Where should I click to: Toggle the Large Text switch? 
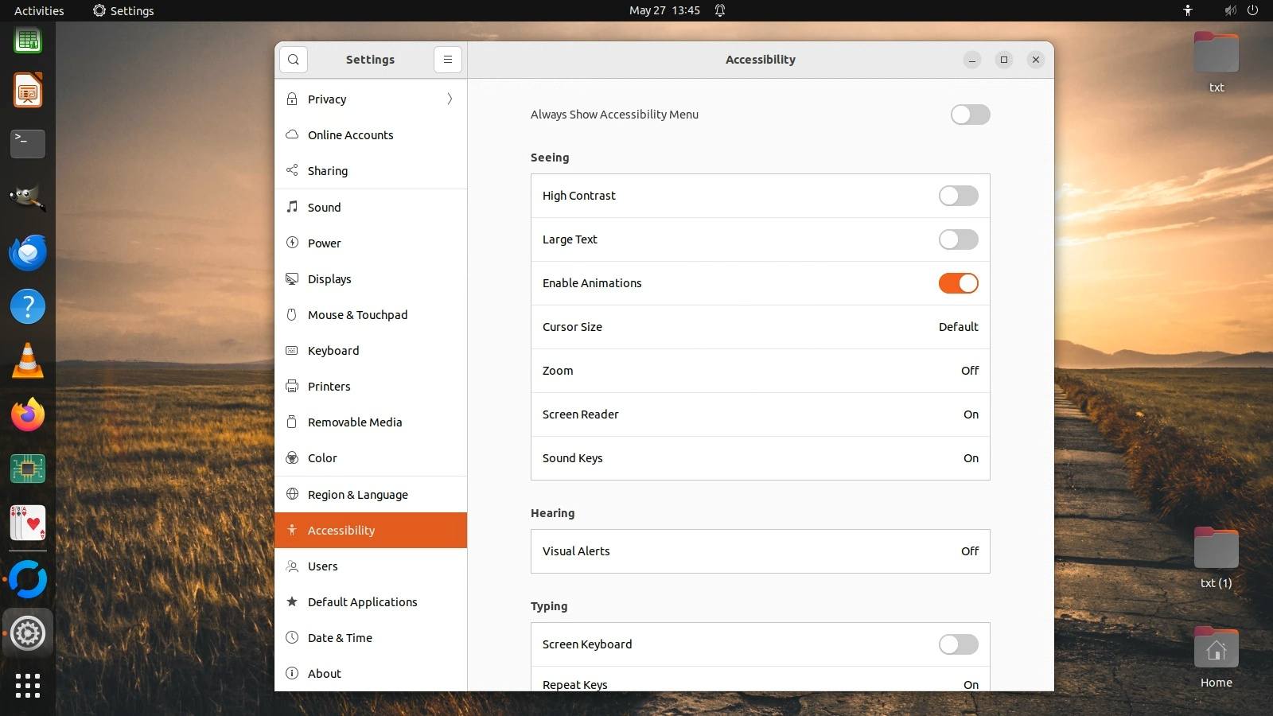click(x=958, y=239)
